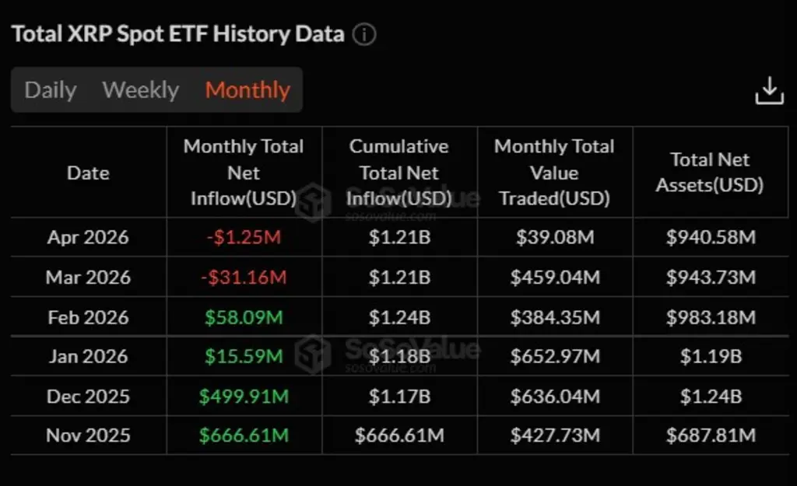Select the Mar 2026 row date

[88, 278]
